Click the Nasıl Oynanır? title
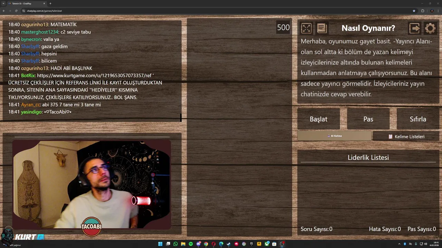 (368, 28)
